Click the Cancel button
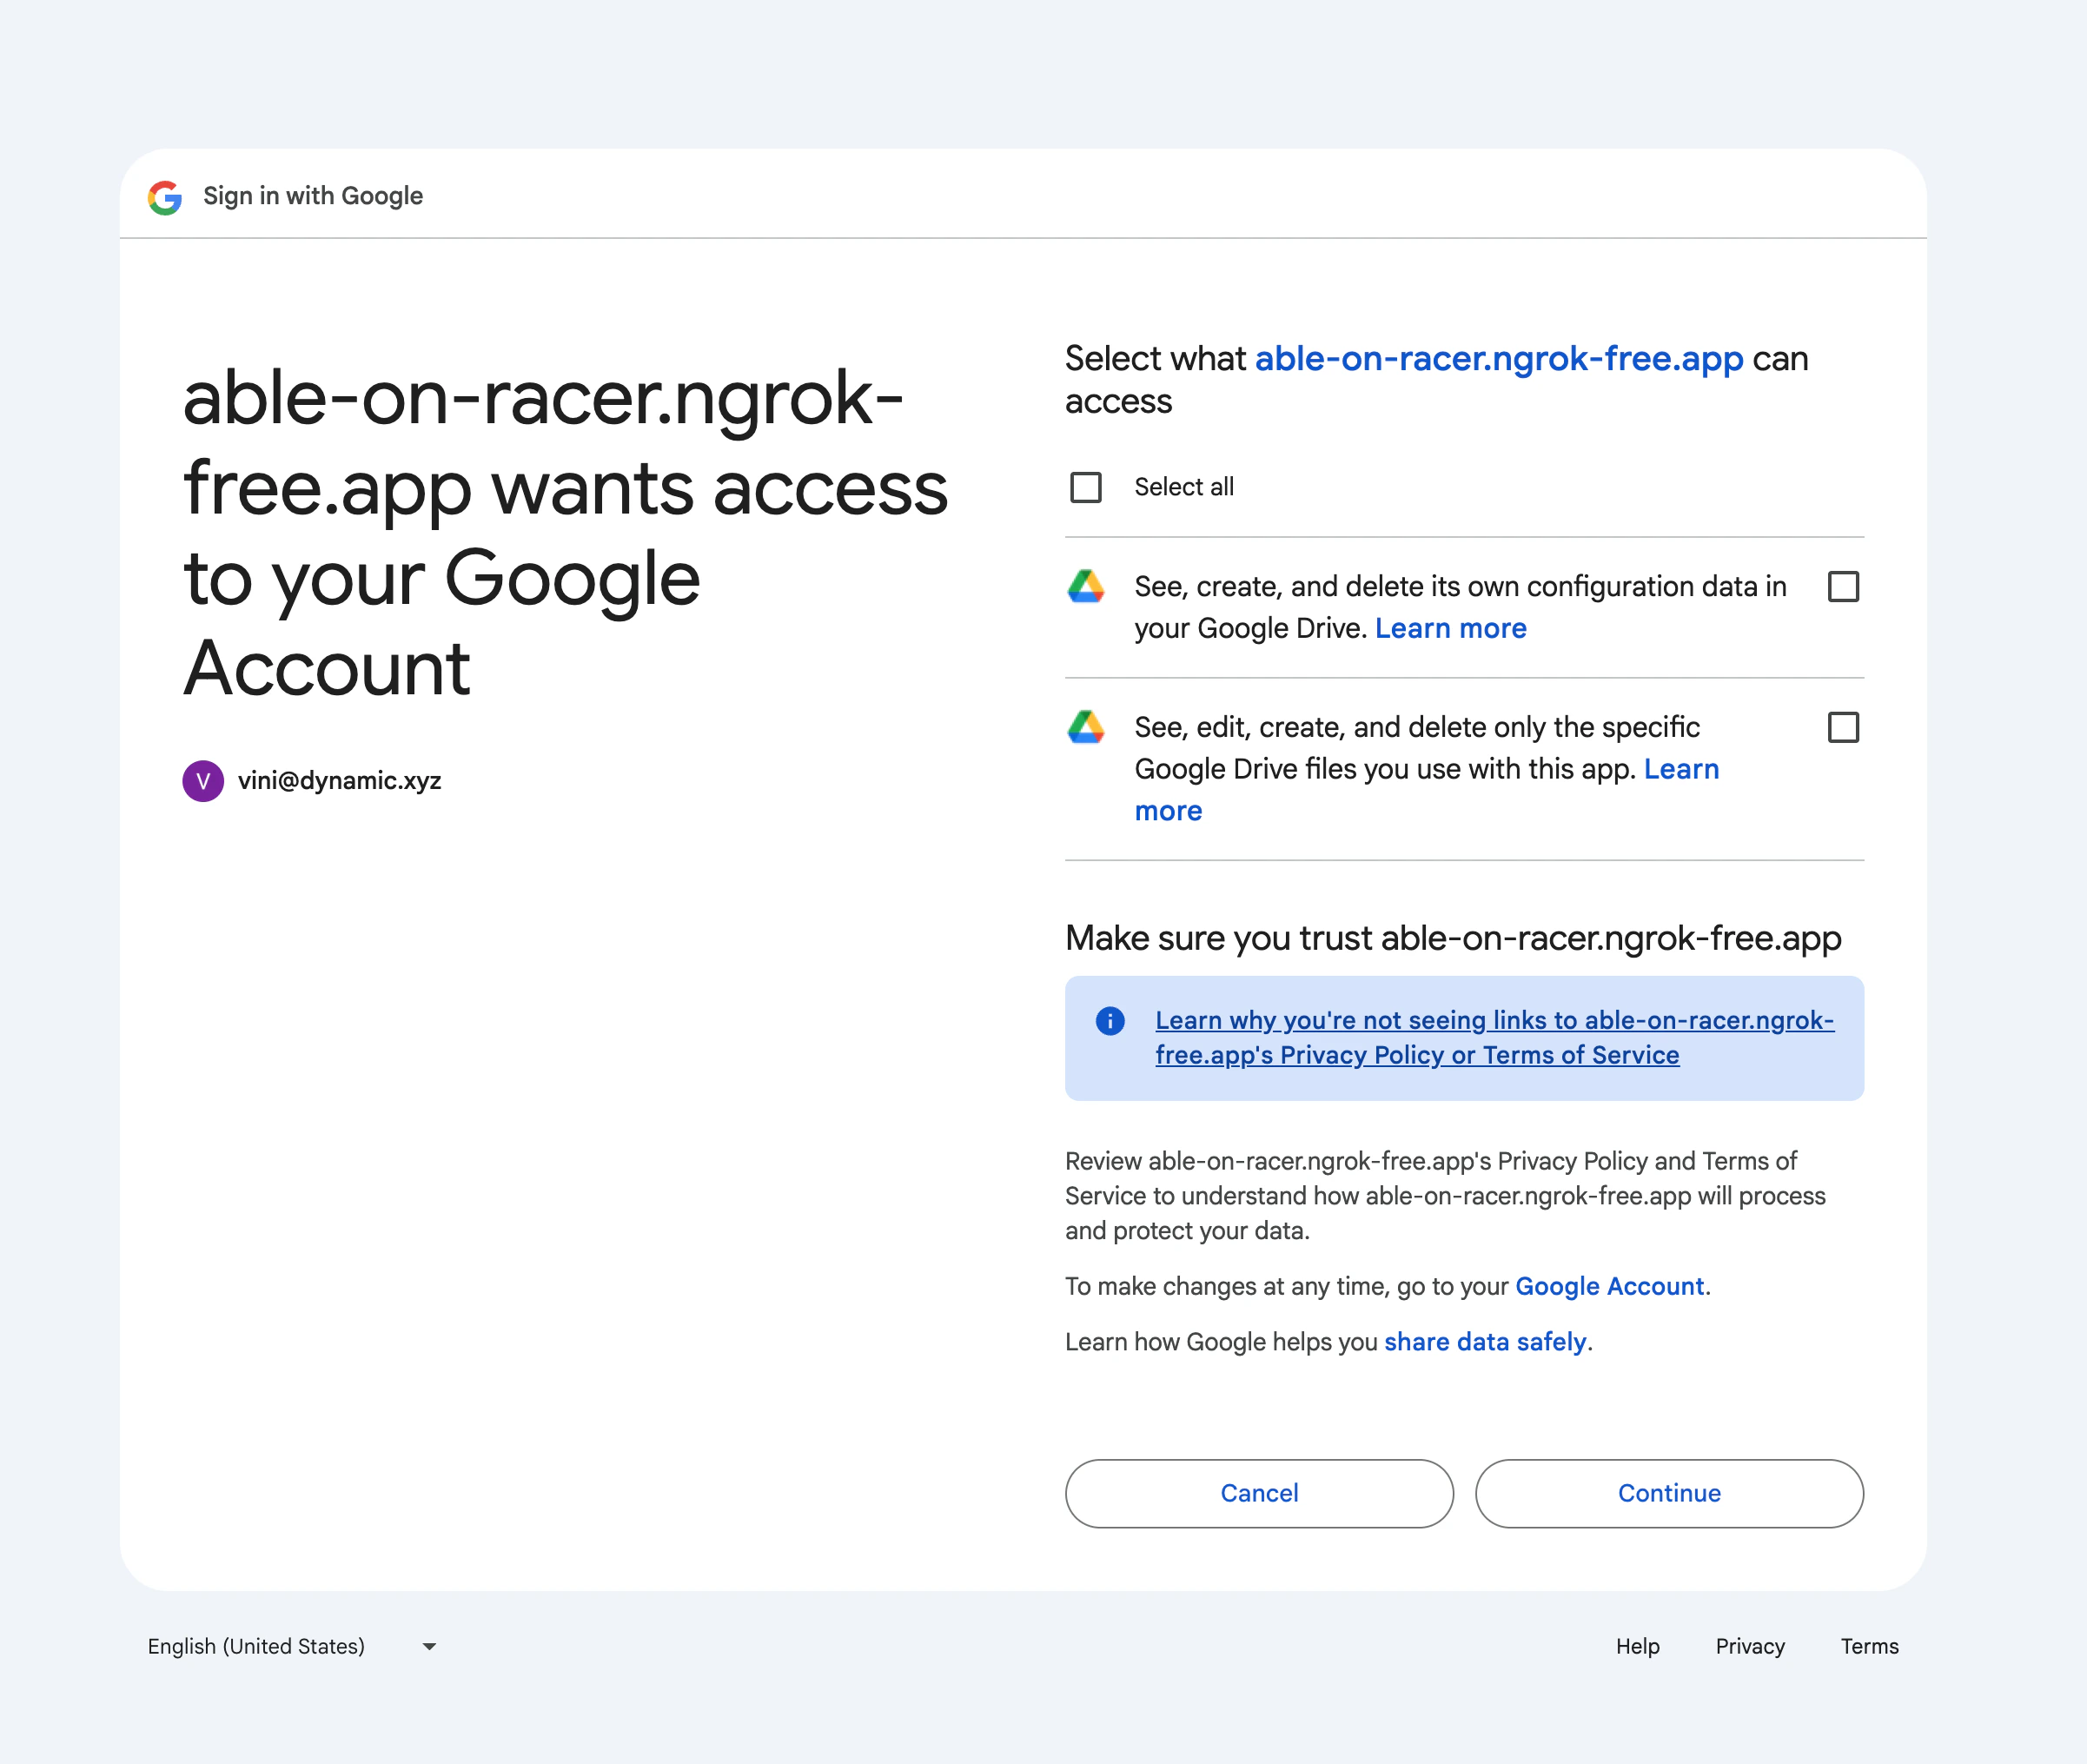 1259,1493
